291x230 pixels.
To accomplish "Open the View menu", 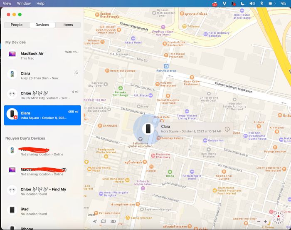I will tap(7, 3).
